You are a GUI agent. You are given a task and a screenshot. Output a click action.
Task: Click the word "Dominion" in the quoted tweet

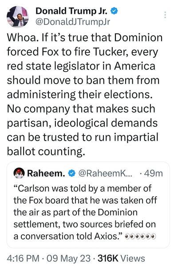coord(118,212)
